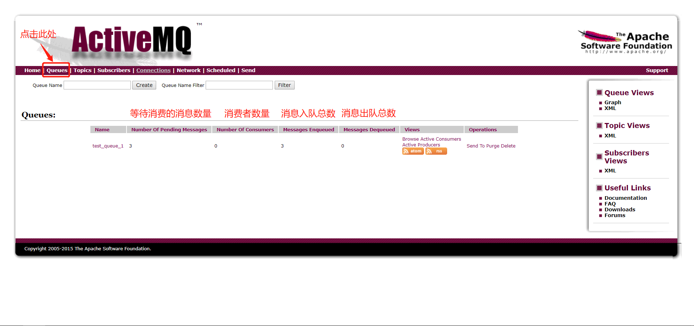
Task: Open the Downloads link
Action: (x=620, y=210)
